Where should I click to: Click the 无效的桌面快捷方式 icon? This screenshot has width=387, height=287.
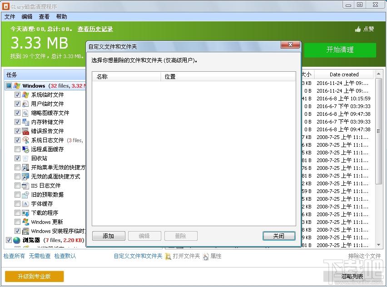click(x=25, y=177)
